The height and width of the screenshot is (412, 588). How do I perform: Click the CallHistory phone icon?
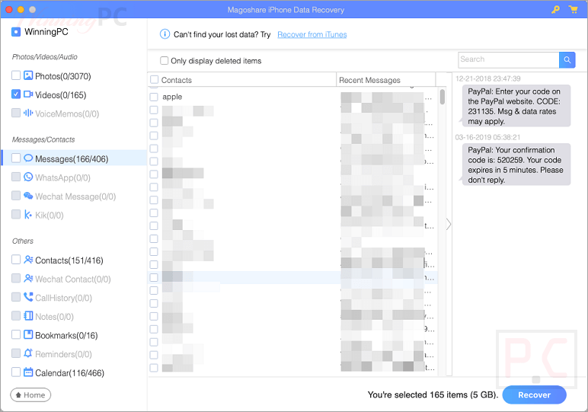(x=28, y=297)
